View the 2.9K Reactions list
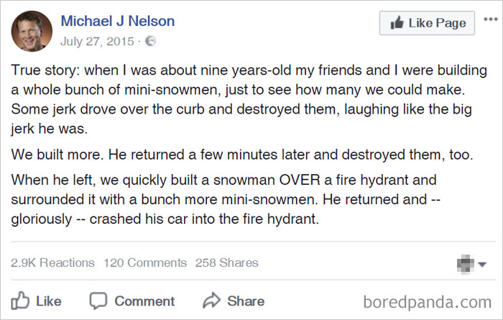 point(52,262)
